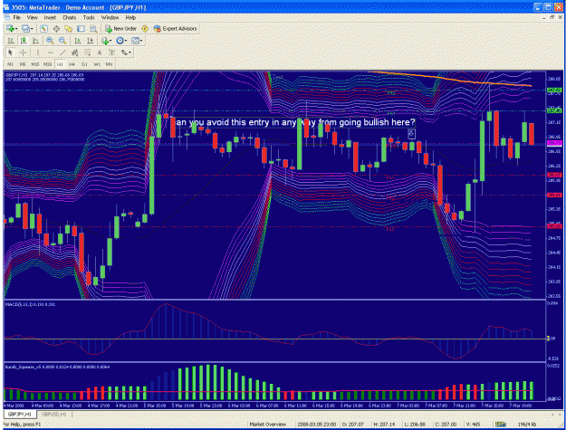This screenshot has height=430, width=566.
Task: Select the Equidistant Channel tool
Action: (75, 53)
